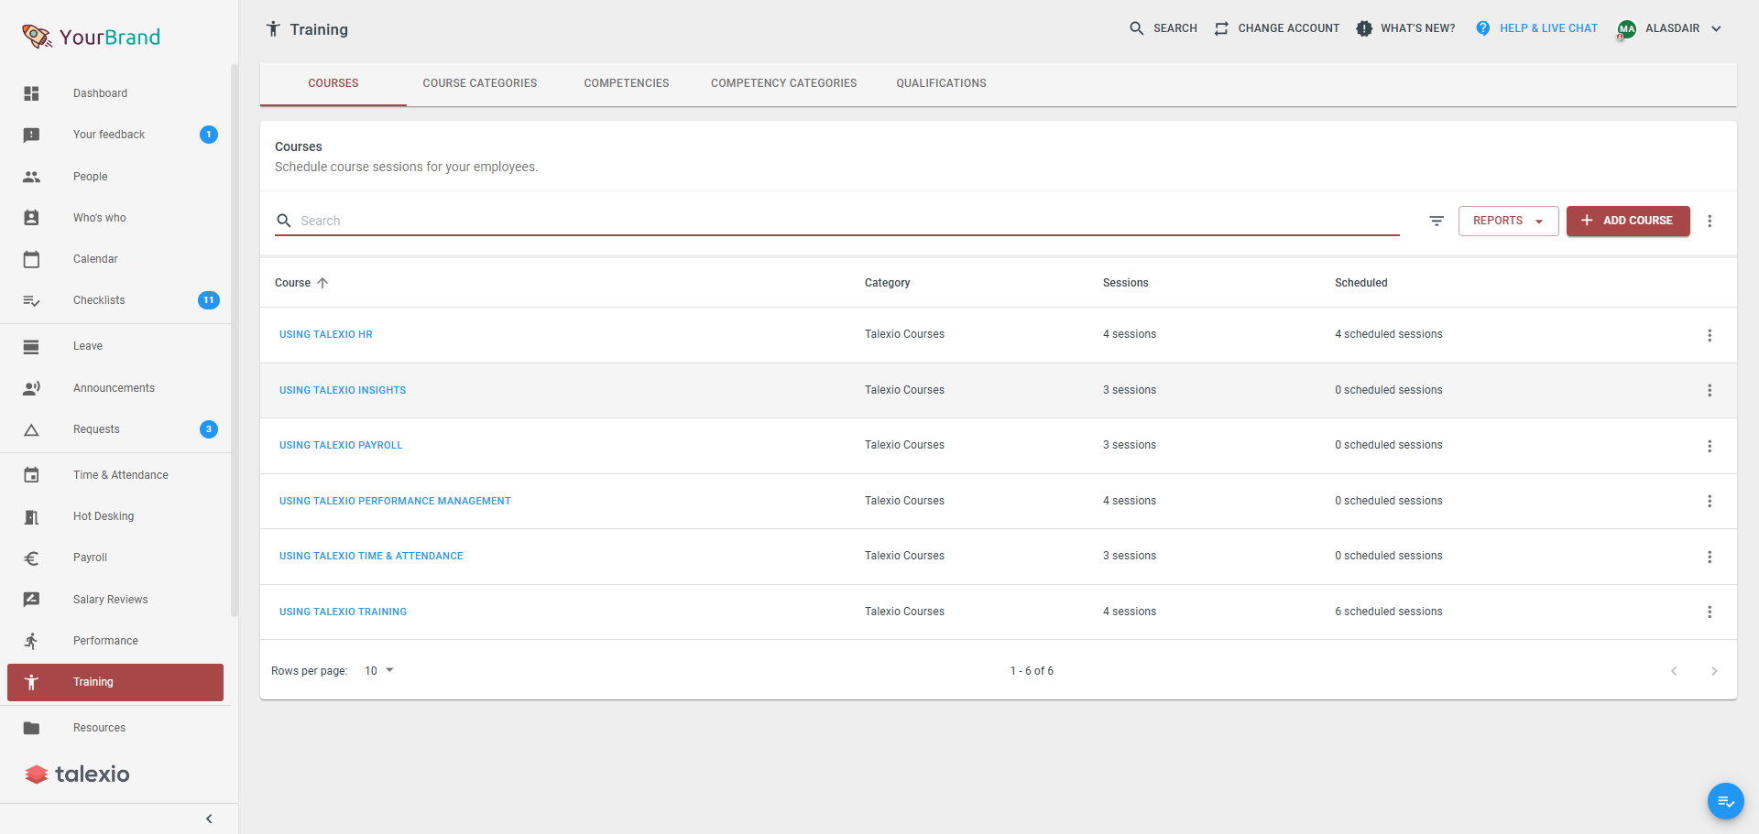Open Using Talexio Payroll course link
1759x834 pixels.
coord(341,445)
